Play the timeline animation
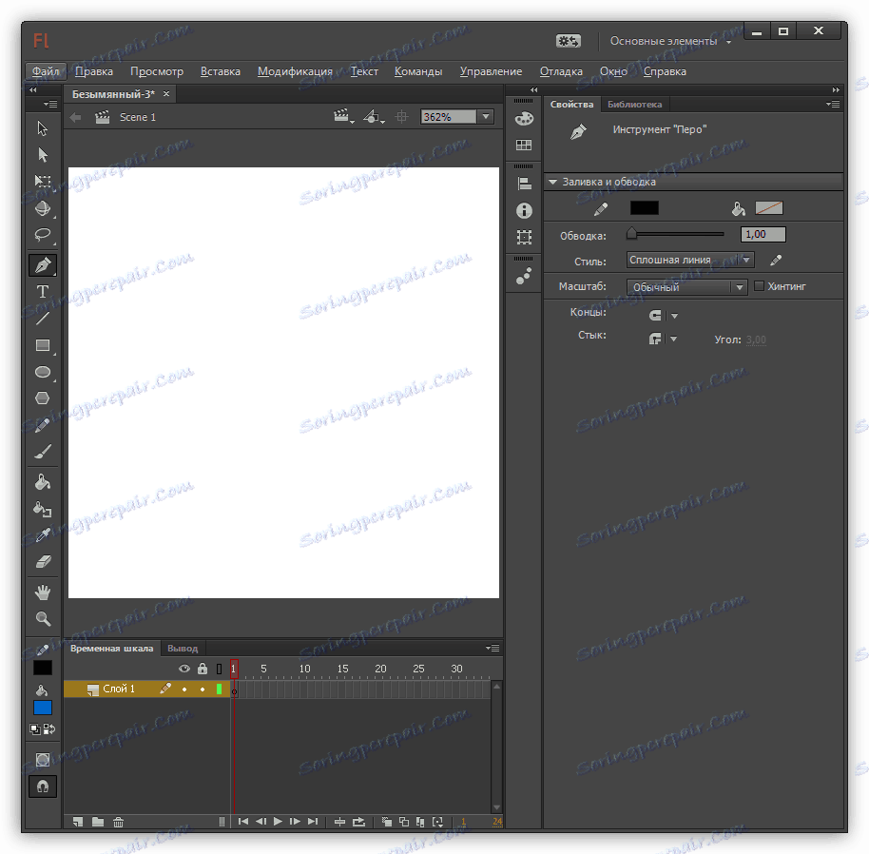 278,822
